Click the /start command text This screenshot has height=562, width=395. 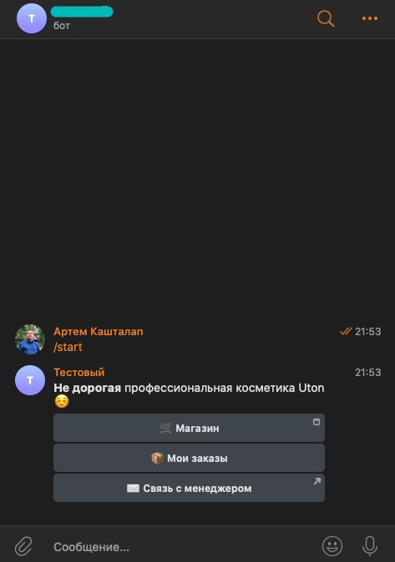(x=68, y=347)
